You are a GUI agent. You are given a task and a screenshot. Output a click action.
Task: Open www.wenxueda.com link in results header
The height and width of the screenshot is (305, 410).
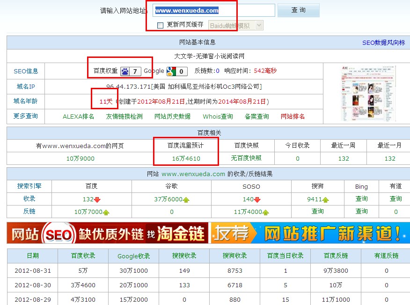tap(193, 174)
